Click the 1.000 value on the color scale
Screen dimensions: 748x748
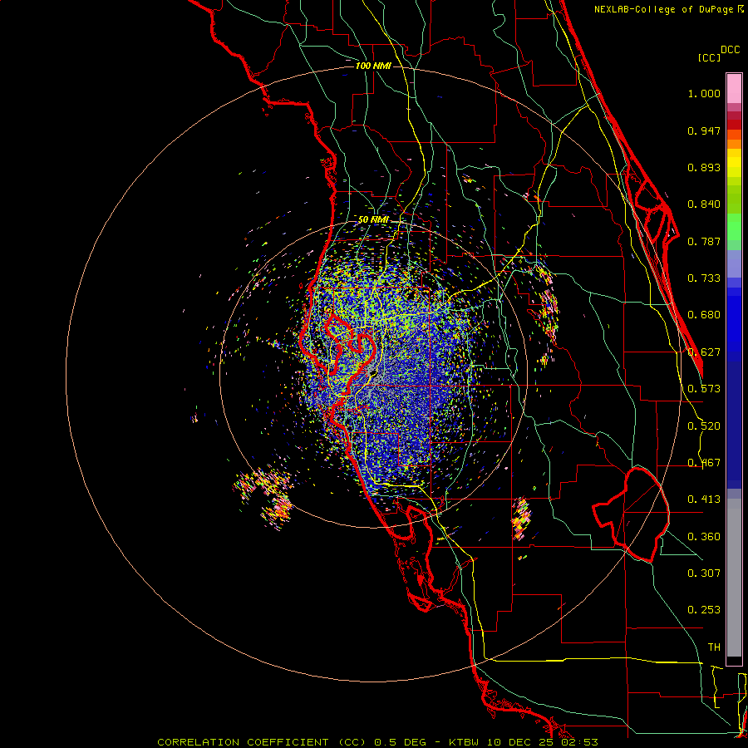704,93
